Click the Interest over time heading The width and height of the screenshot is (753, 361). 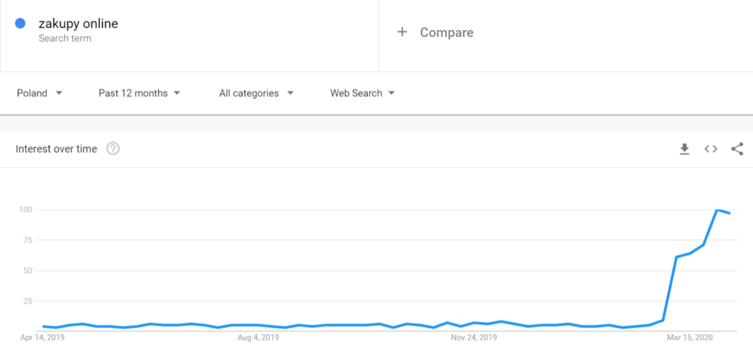(x=56, y=149)
